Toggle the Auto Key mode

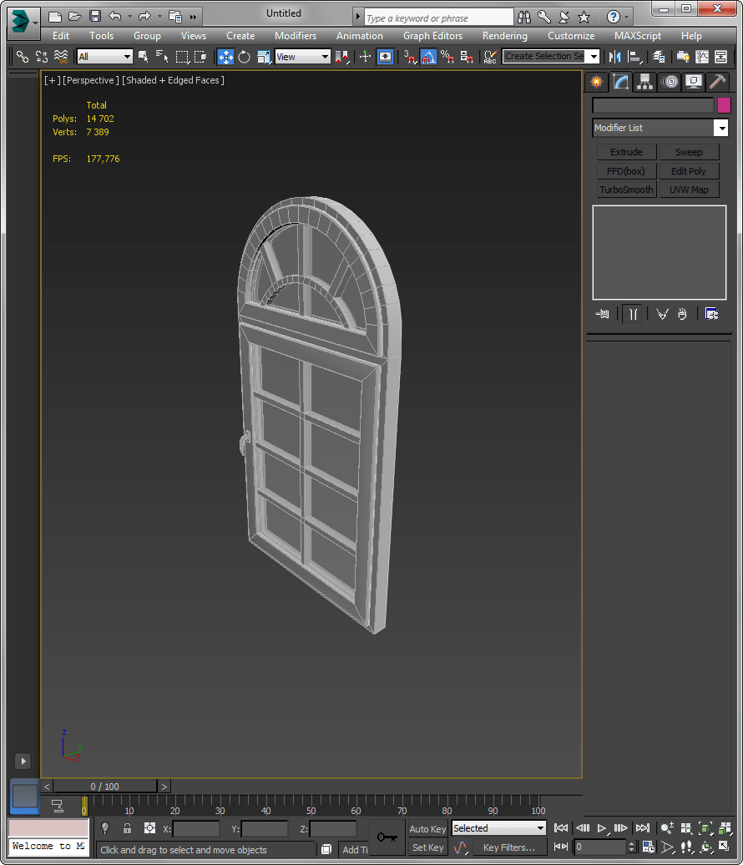(x=427, y=829)
